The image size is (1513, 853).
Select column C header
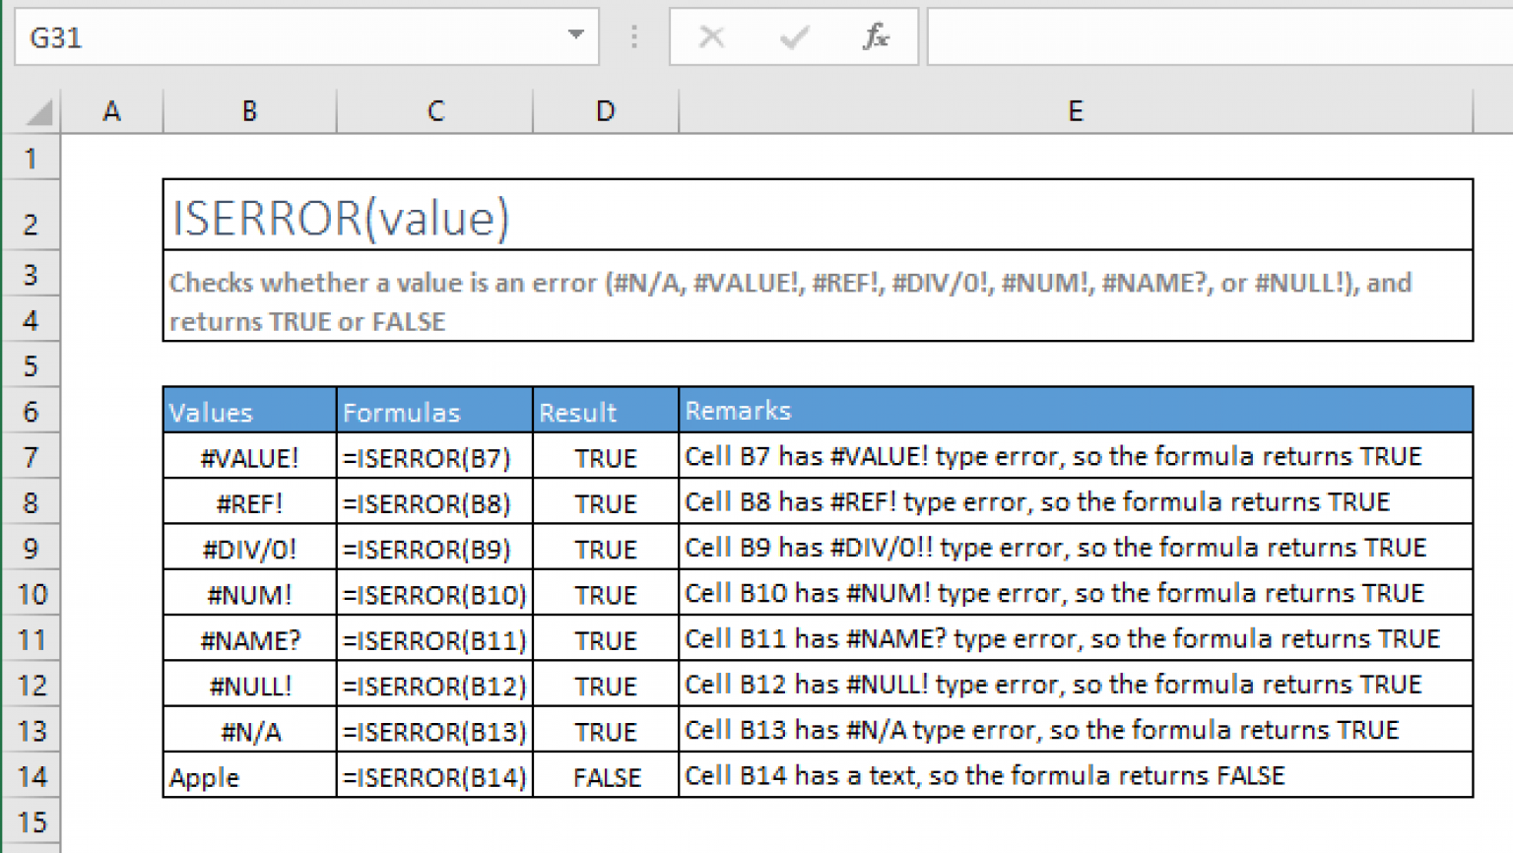(x=434, y=111)
